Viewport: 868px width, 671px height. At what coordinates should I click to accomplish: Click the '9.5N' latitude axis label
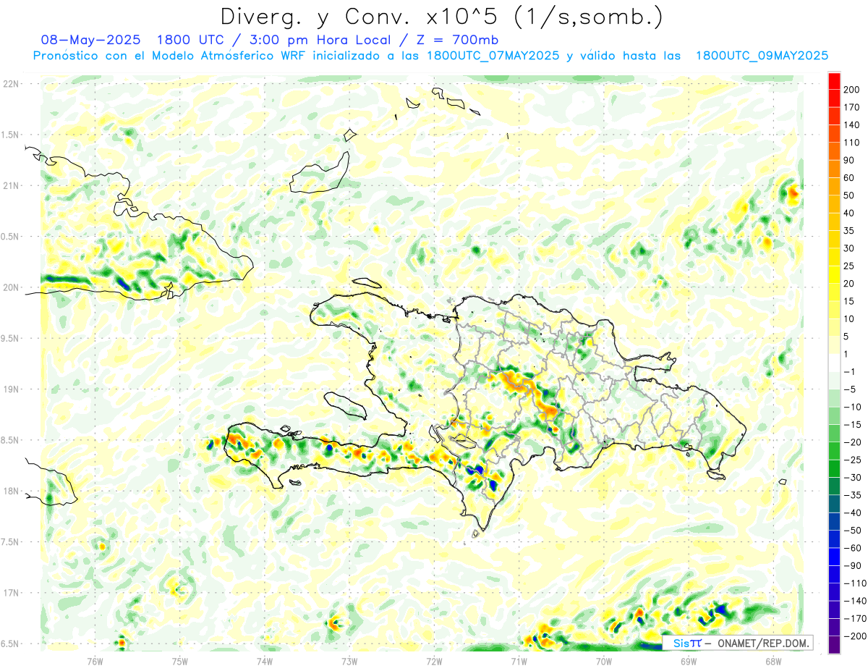click(x=10, y=338)
